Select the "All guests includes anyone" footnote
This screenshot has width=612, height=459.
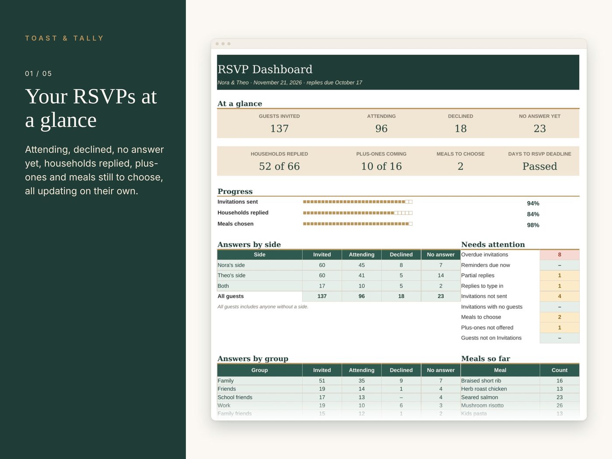click(x=263, y=307)
